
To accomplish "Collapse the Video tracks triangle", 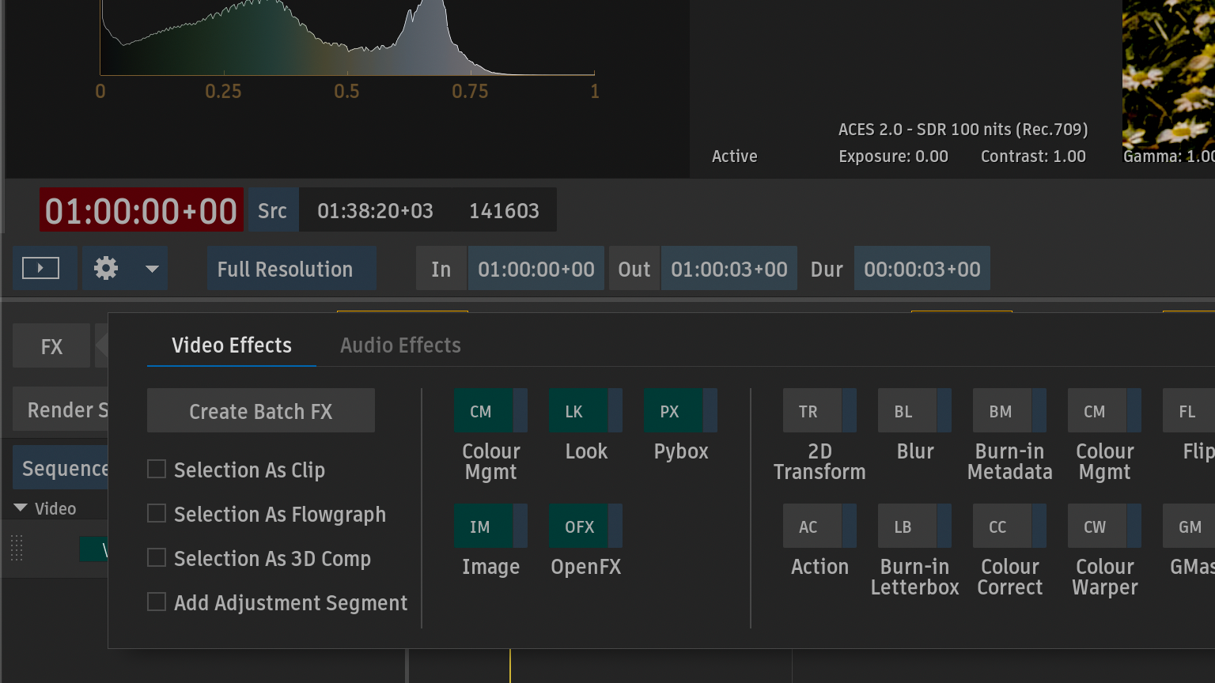I will 21,508.
